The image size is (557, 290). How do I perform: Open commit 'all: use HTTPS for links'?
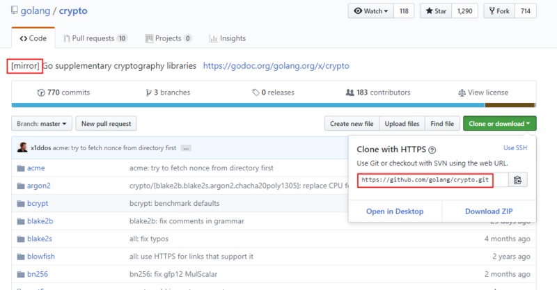[x=191, y=257]
